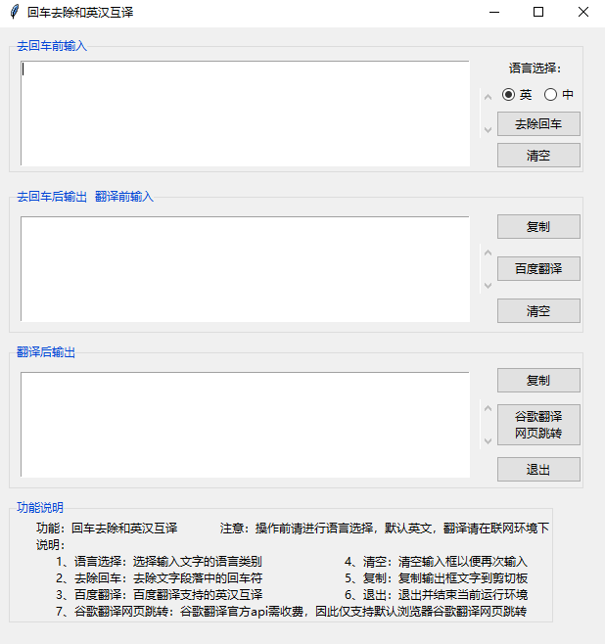Click the 去回车前输入 group title

[x=52, y=46]
